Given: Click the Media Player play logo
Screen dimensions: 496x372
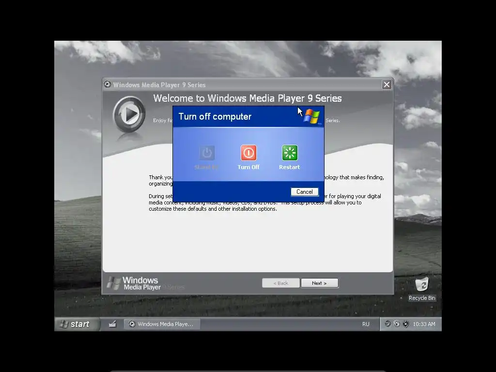Looking at the screenshot, I should (x=129, y=114).
